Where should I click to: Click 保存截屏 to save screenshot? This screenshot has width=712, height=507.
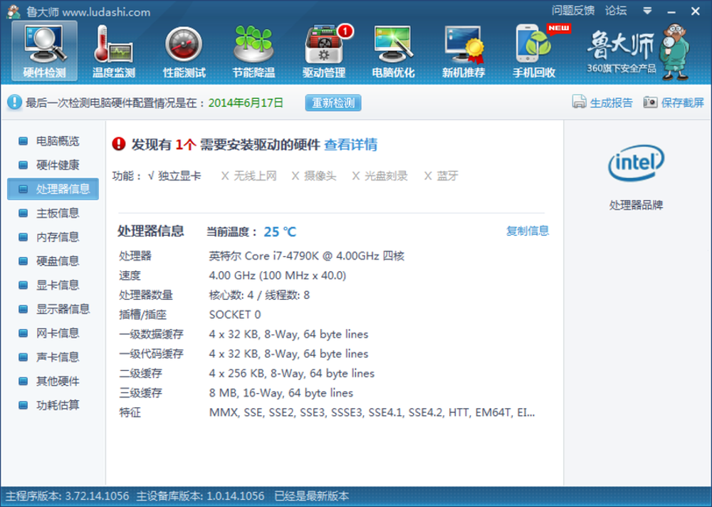(683, 103)
